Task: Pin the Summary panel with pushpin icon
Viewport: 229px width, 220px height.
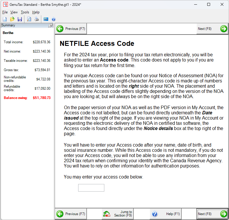Action: pyautogui.click(x=50, y=26)
